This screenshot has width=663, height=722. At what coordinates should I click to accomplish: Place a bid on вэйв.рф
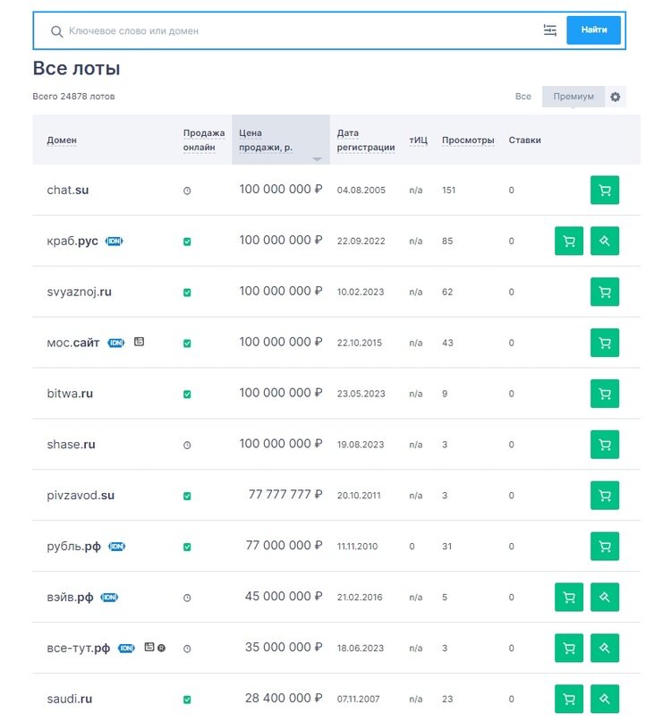(x=605, y=598)
